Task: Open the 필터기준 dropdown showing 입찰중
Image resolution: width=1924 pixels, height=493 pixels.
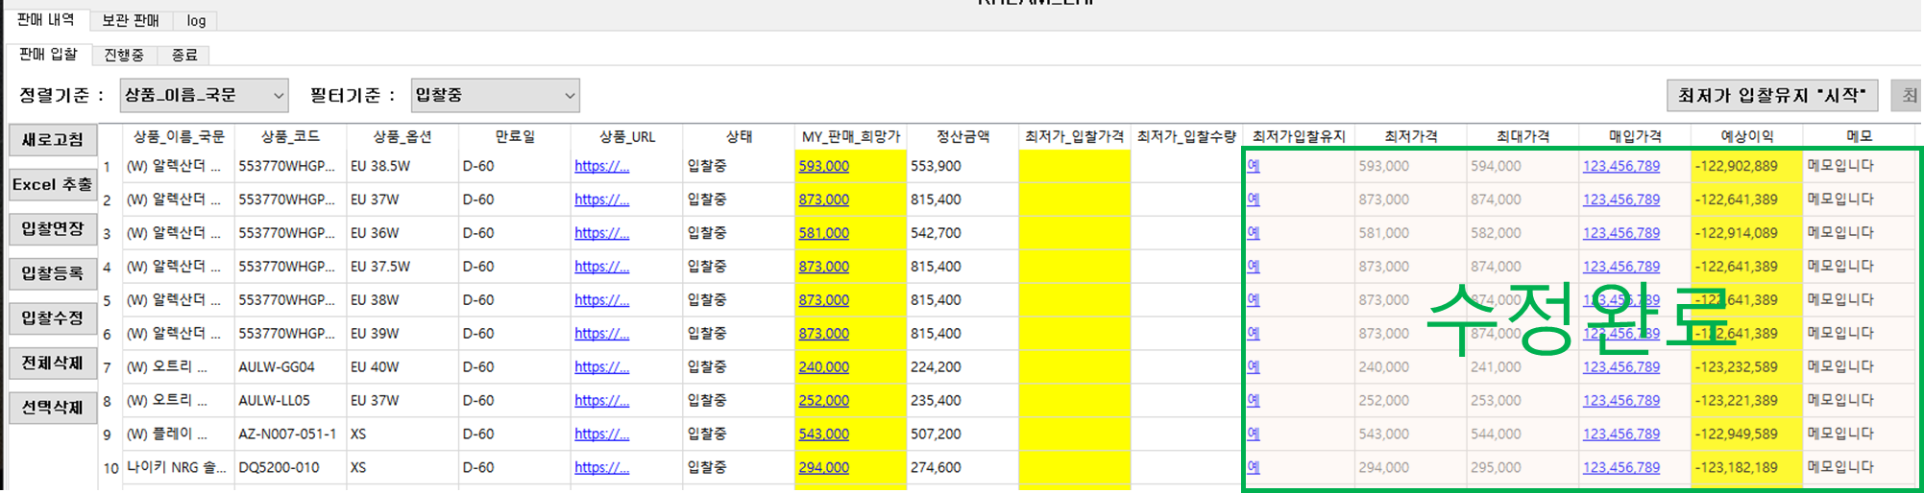Action: click(495, 95)
